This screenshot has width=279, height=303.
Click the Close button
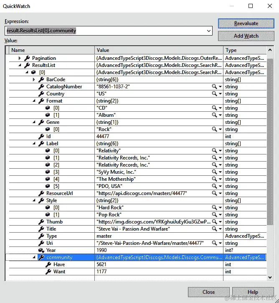point(208,292)
